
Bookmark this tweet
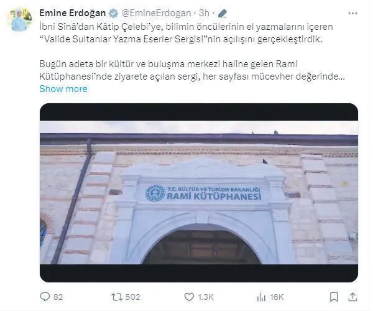[334, 297]
